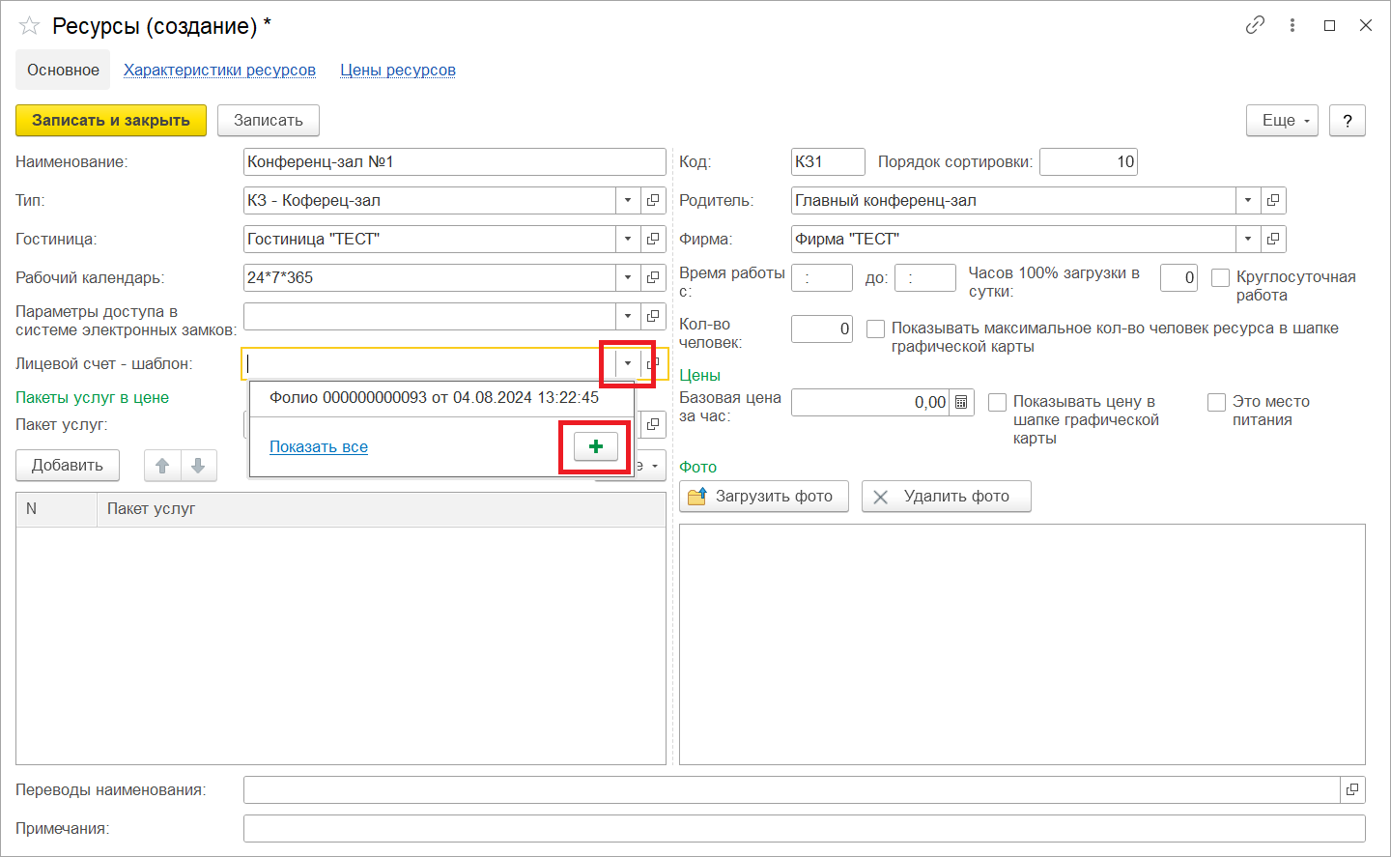
Task: Open electronic lock access parameters item
Action: [x=653, y=316]
